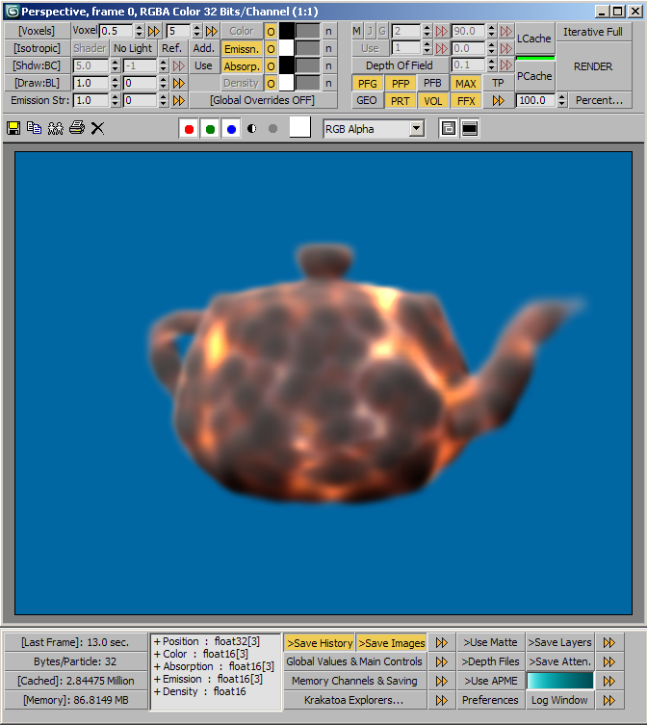Toggle the MAX particle source button

(465, 83)
